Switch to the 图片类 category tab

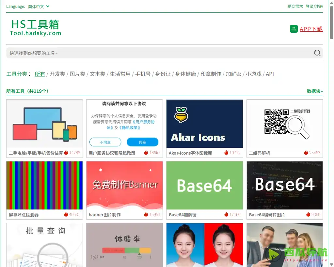tap(77, 74)
